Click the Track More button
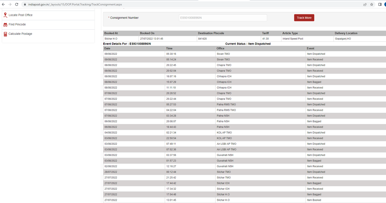 pyautogui.click(x=304, y=18)
